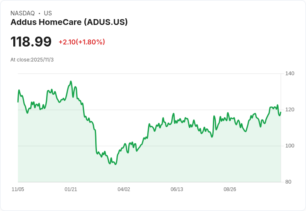Click the 06/13 date axis label
Screen dimensions: 306x211
[177, 189]
